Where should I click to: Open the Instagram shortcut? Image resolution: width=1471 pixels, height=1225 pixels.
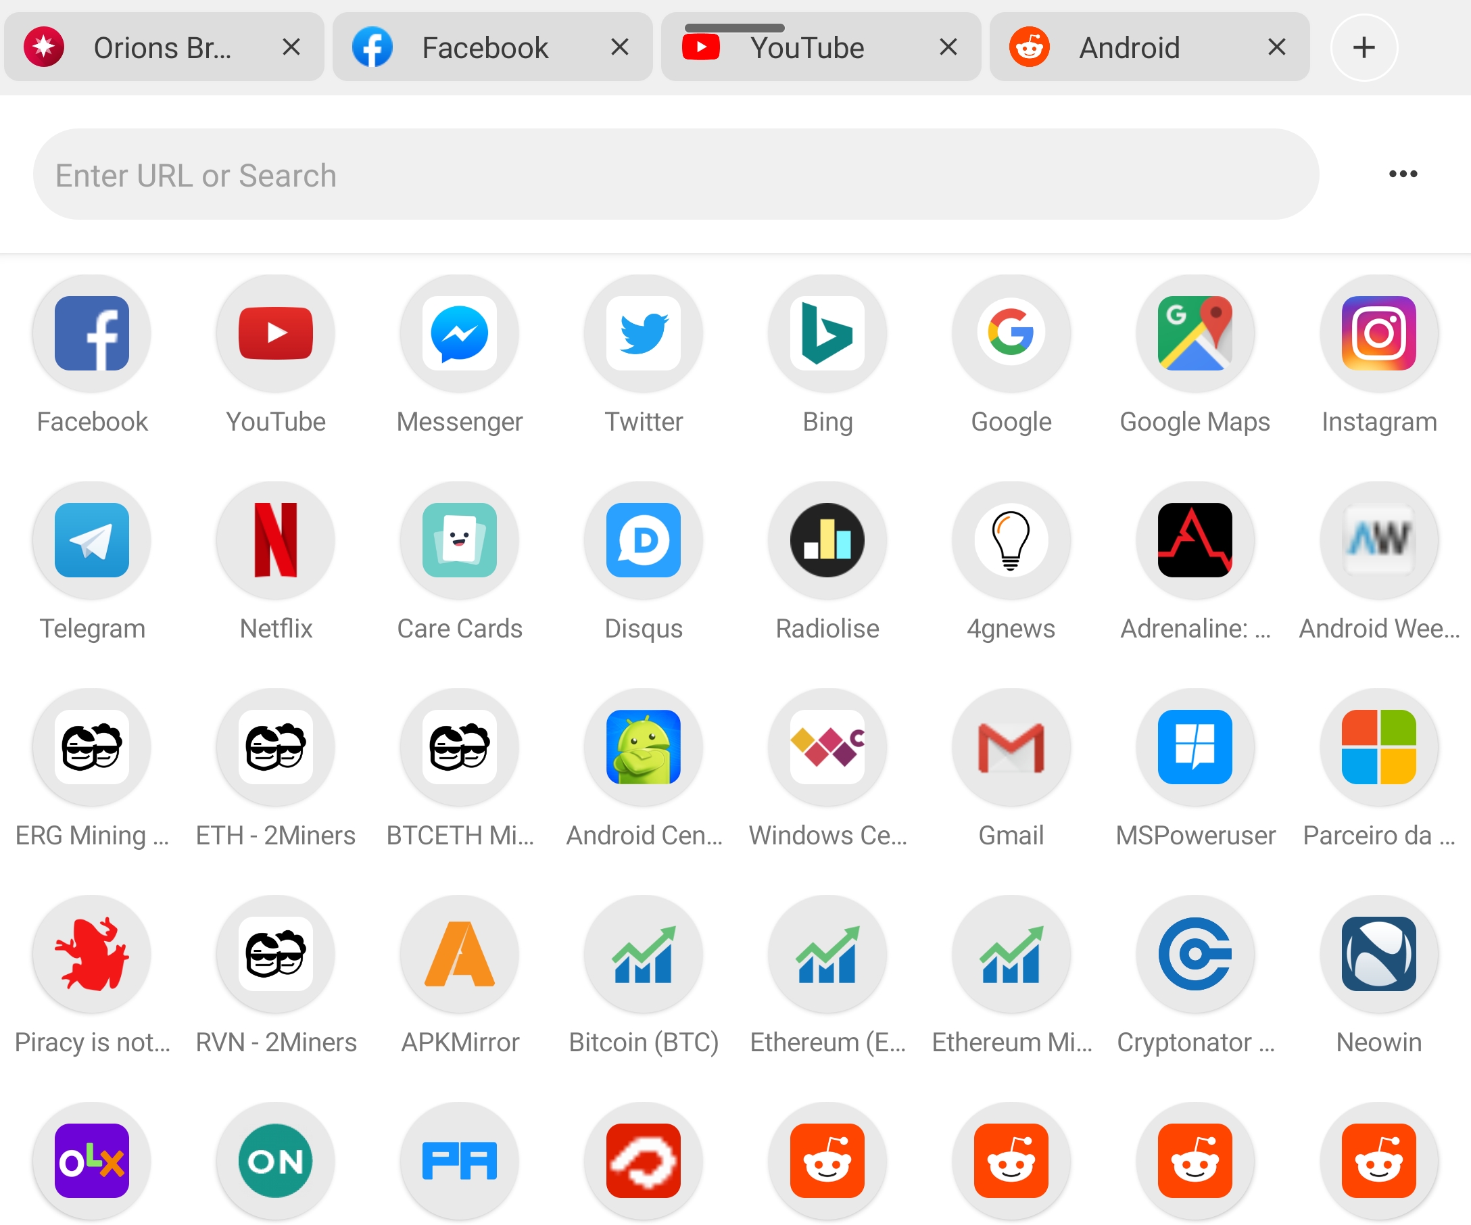coord(1379,333)
